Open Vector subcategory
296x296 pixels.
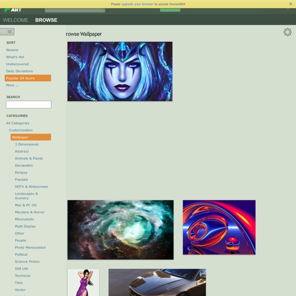[20, 290]
